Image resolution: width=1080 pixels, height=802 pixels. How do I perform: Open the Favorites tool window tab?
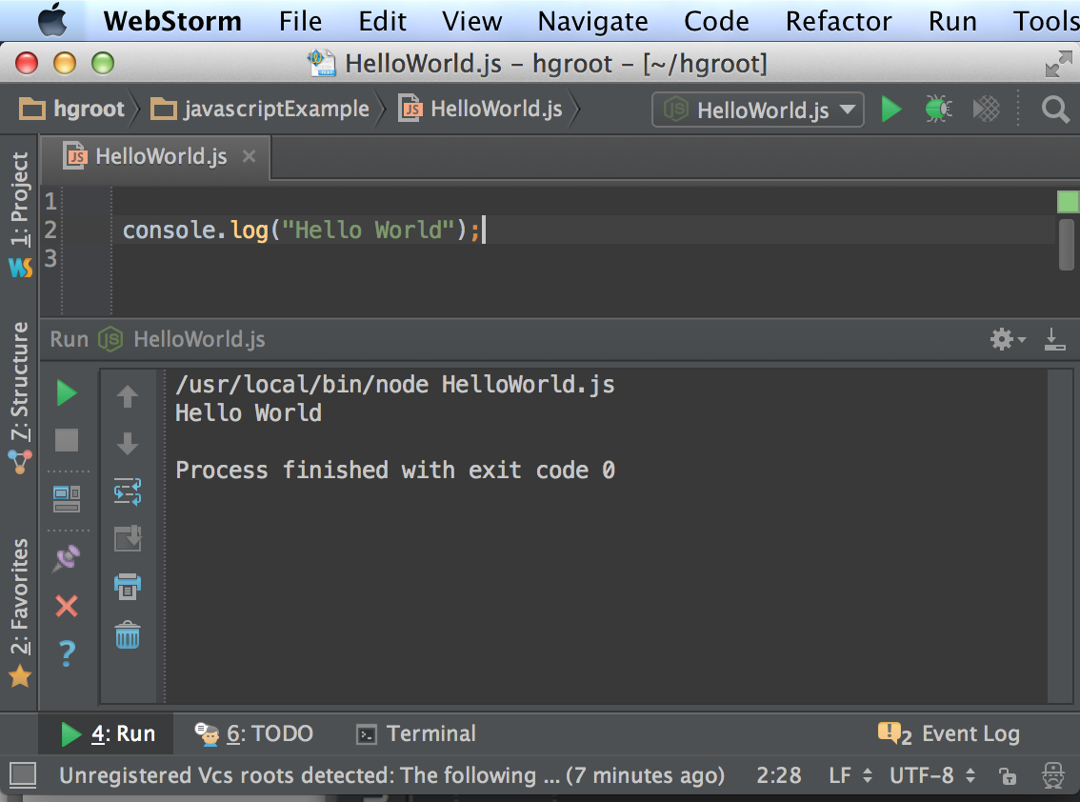pyautogui.click(x=20, y=613)
